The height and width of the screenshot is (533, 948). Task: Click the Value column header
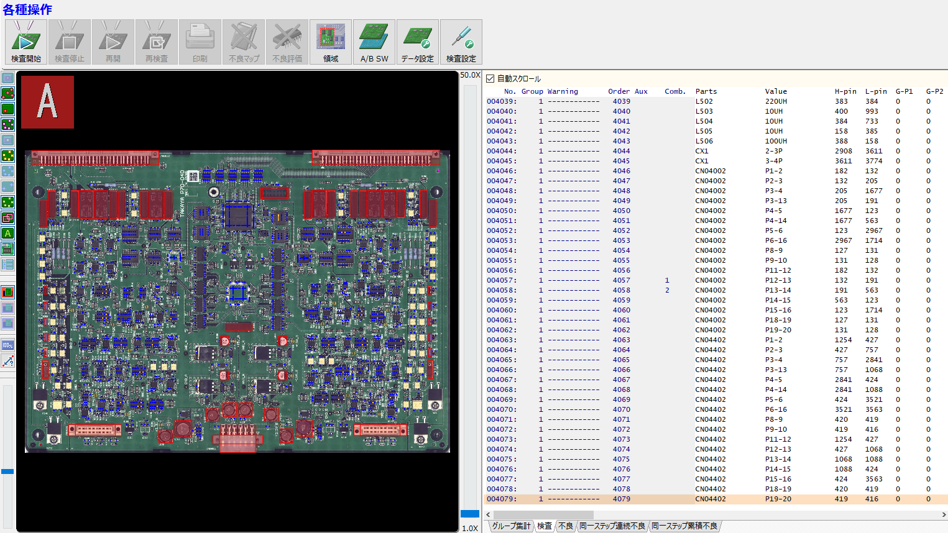pyautogui.click(x=776, y=91)
